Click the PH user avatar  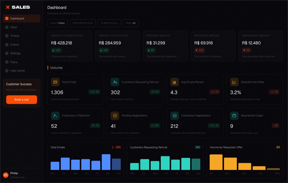tap(6, 175)
